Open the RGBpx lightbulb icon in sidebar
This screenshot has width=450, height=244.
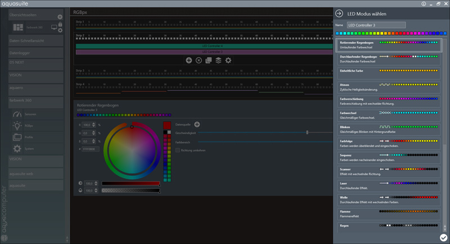pos(17,126)
